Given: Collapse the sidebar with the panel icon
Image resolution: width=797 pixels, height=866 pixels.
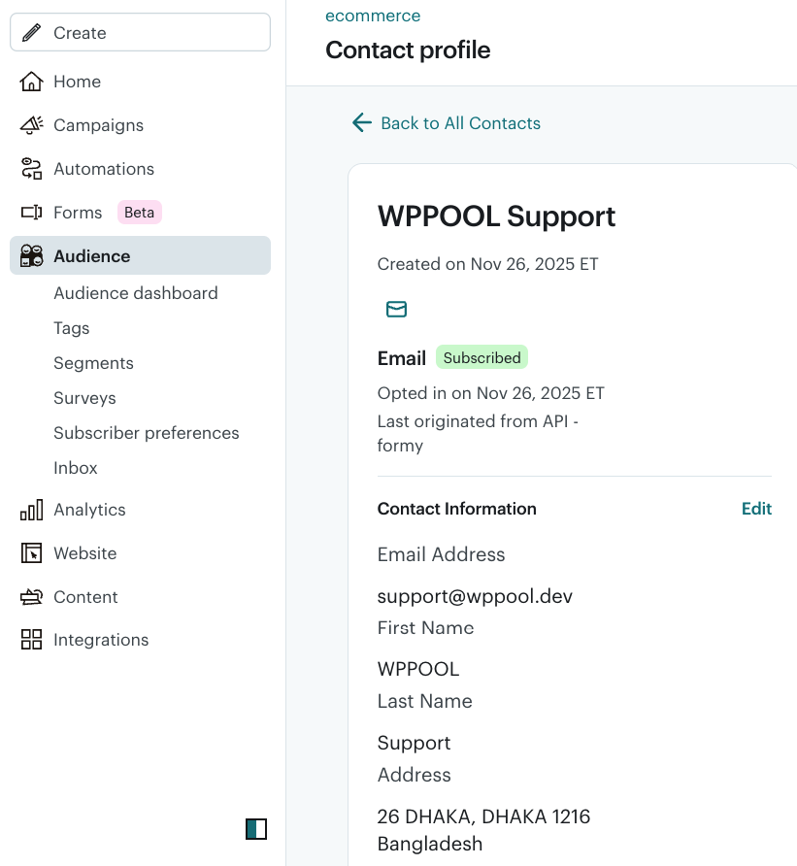Looking at the screenshot, I should (x=256, y=829).
